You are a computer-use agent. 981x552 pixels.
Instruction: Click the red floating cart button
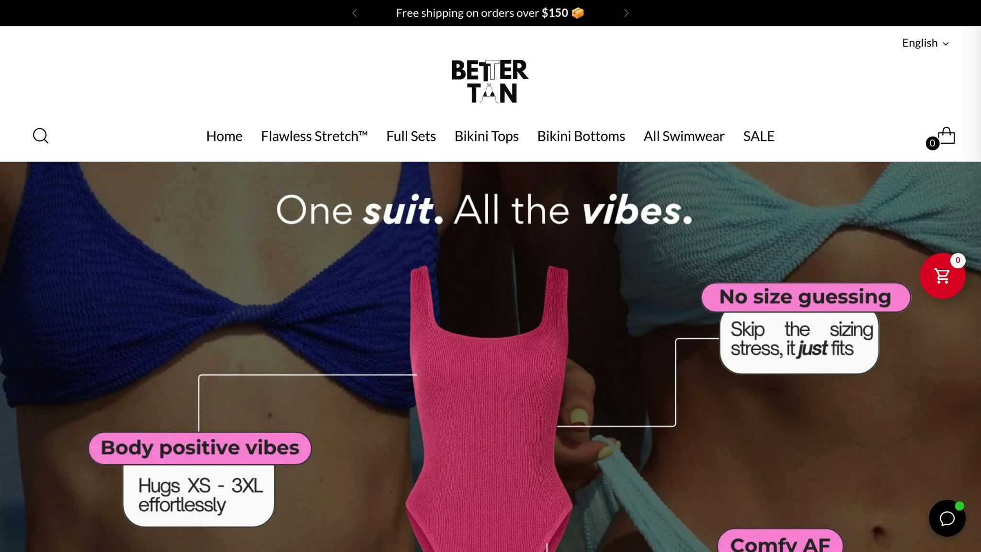[x=942, y=276]
